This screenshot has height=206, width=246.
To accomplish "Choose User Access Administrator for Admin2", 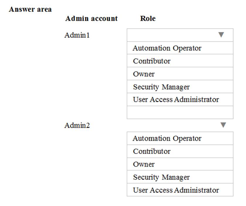I will point(176,190).
